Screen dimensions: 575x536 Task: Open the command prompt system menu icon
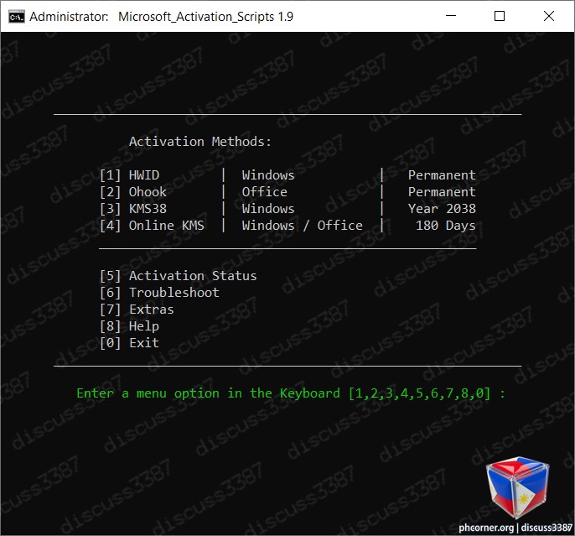coord(17,17)
